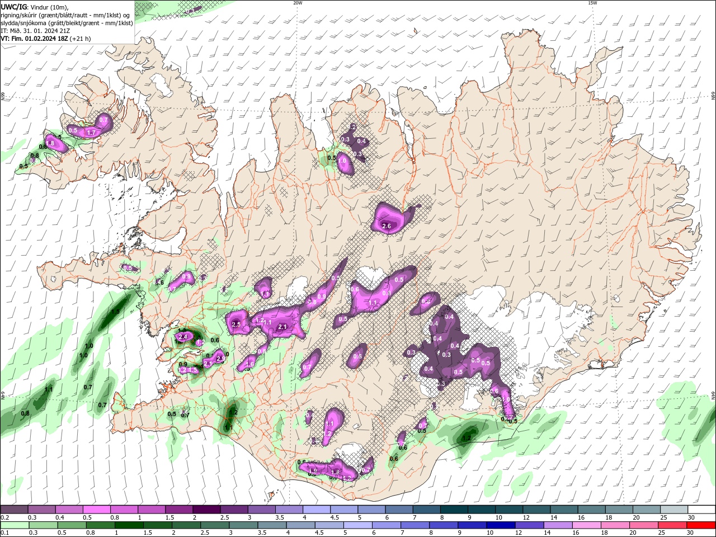This screenshot has height=537, width=716.
Task: Click the '20W' longitude label at the top
Action: (298, 3)
